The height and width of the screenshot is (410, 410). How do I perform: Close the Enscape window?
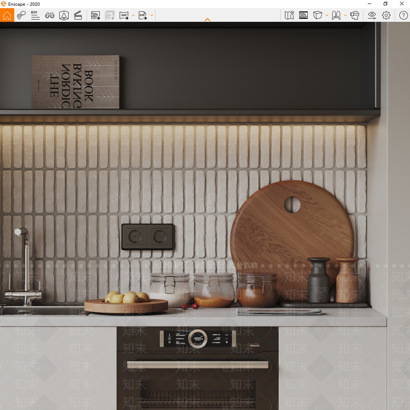point(402,4)
